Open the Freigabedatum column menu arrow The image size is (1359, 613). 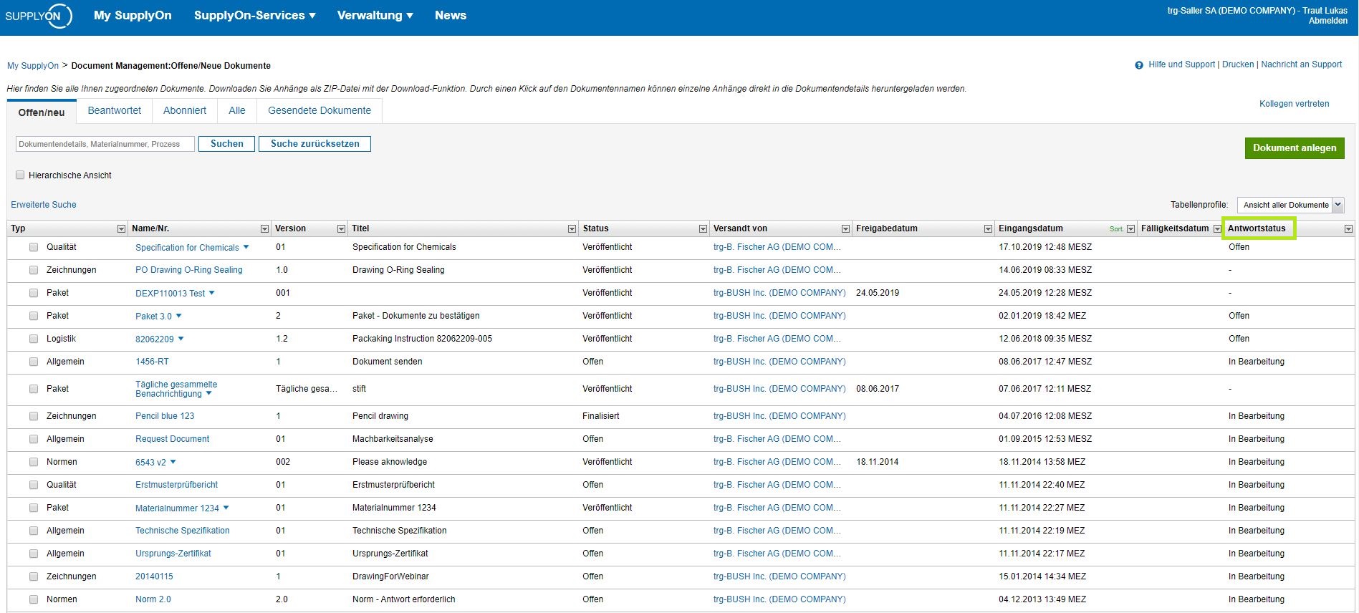click(x=988, y=229)
